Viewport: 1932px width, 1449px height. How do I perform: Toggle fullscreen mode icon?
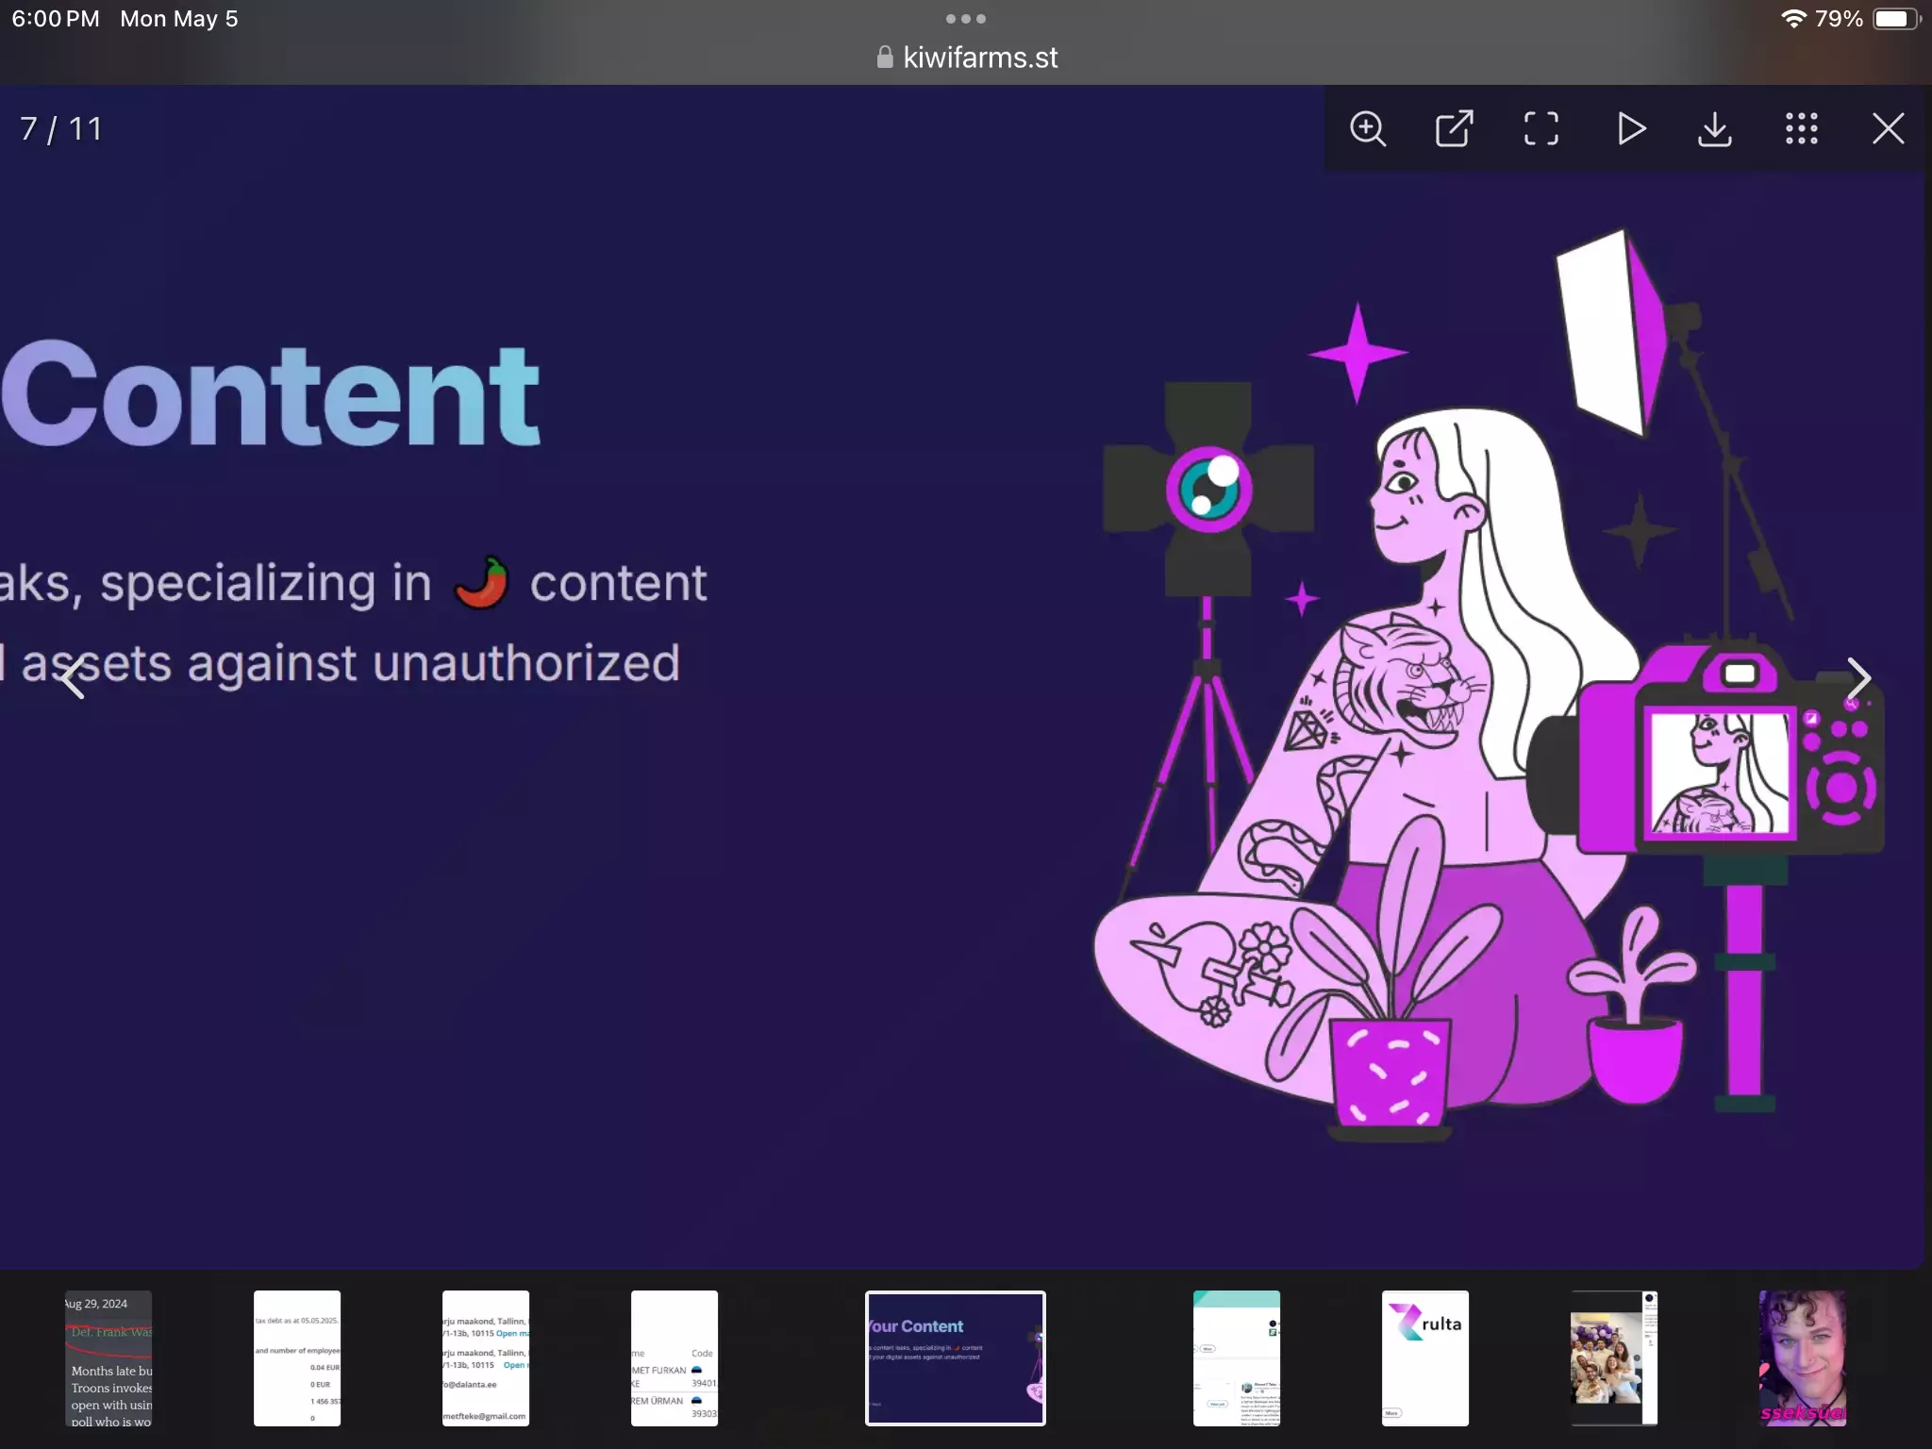click(1541, 129)
